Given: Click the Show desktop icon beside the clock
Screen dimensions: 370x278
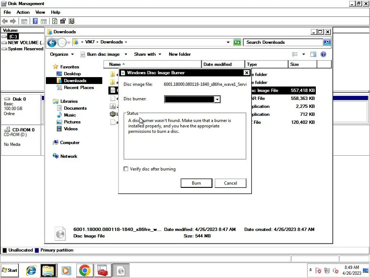Looking at the screenshot, I should click(x=366, y=270).
